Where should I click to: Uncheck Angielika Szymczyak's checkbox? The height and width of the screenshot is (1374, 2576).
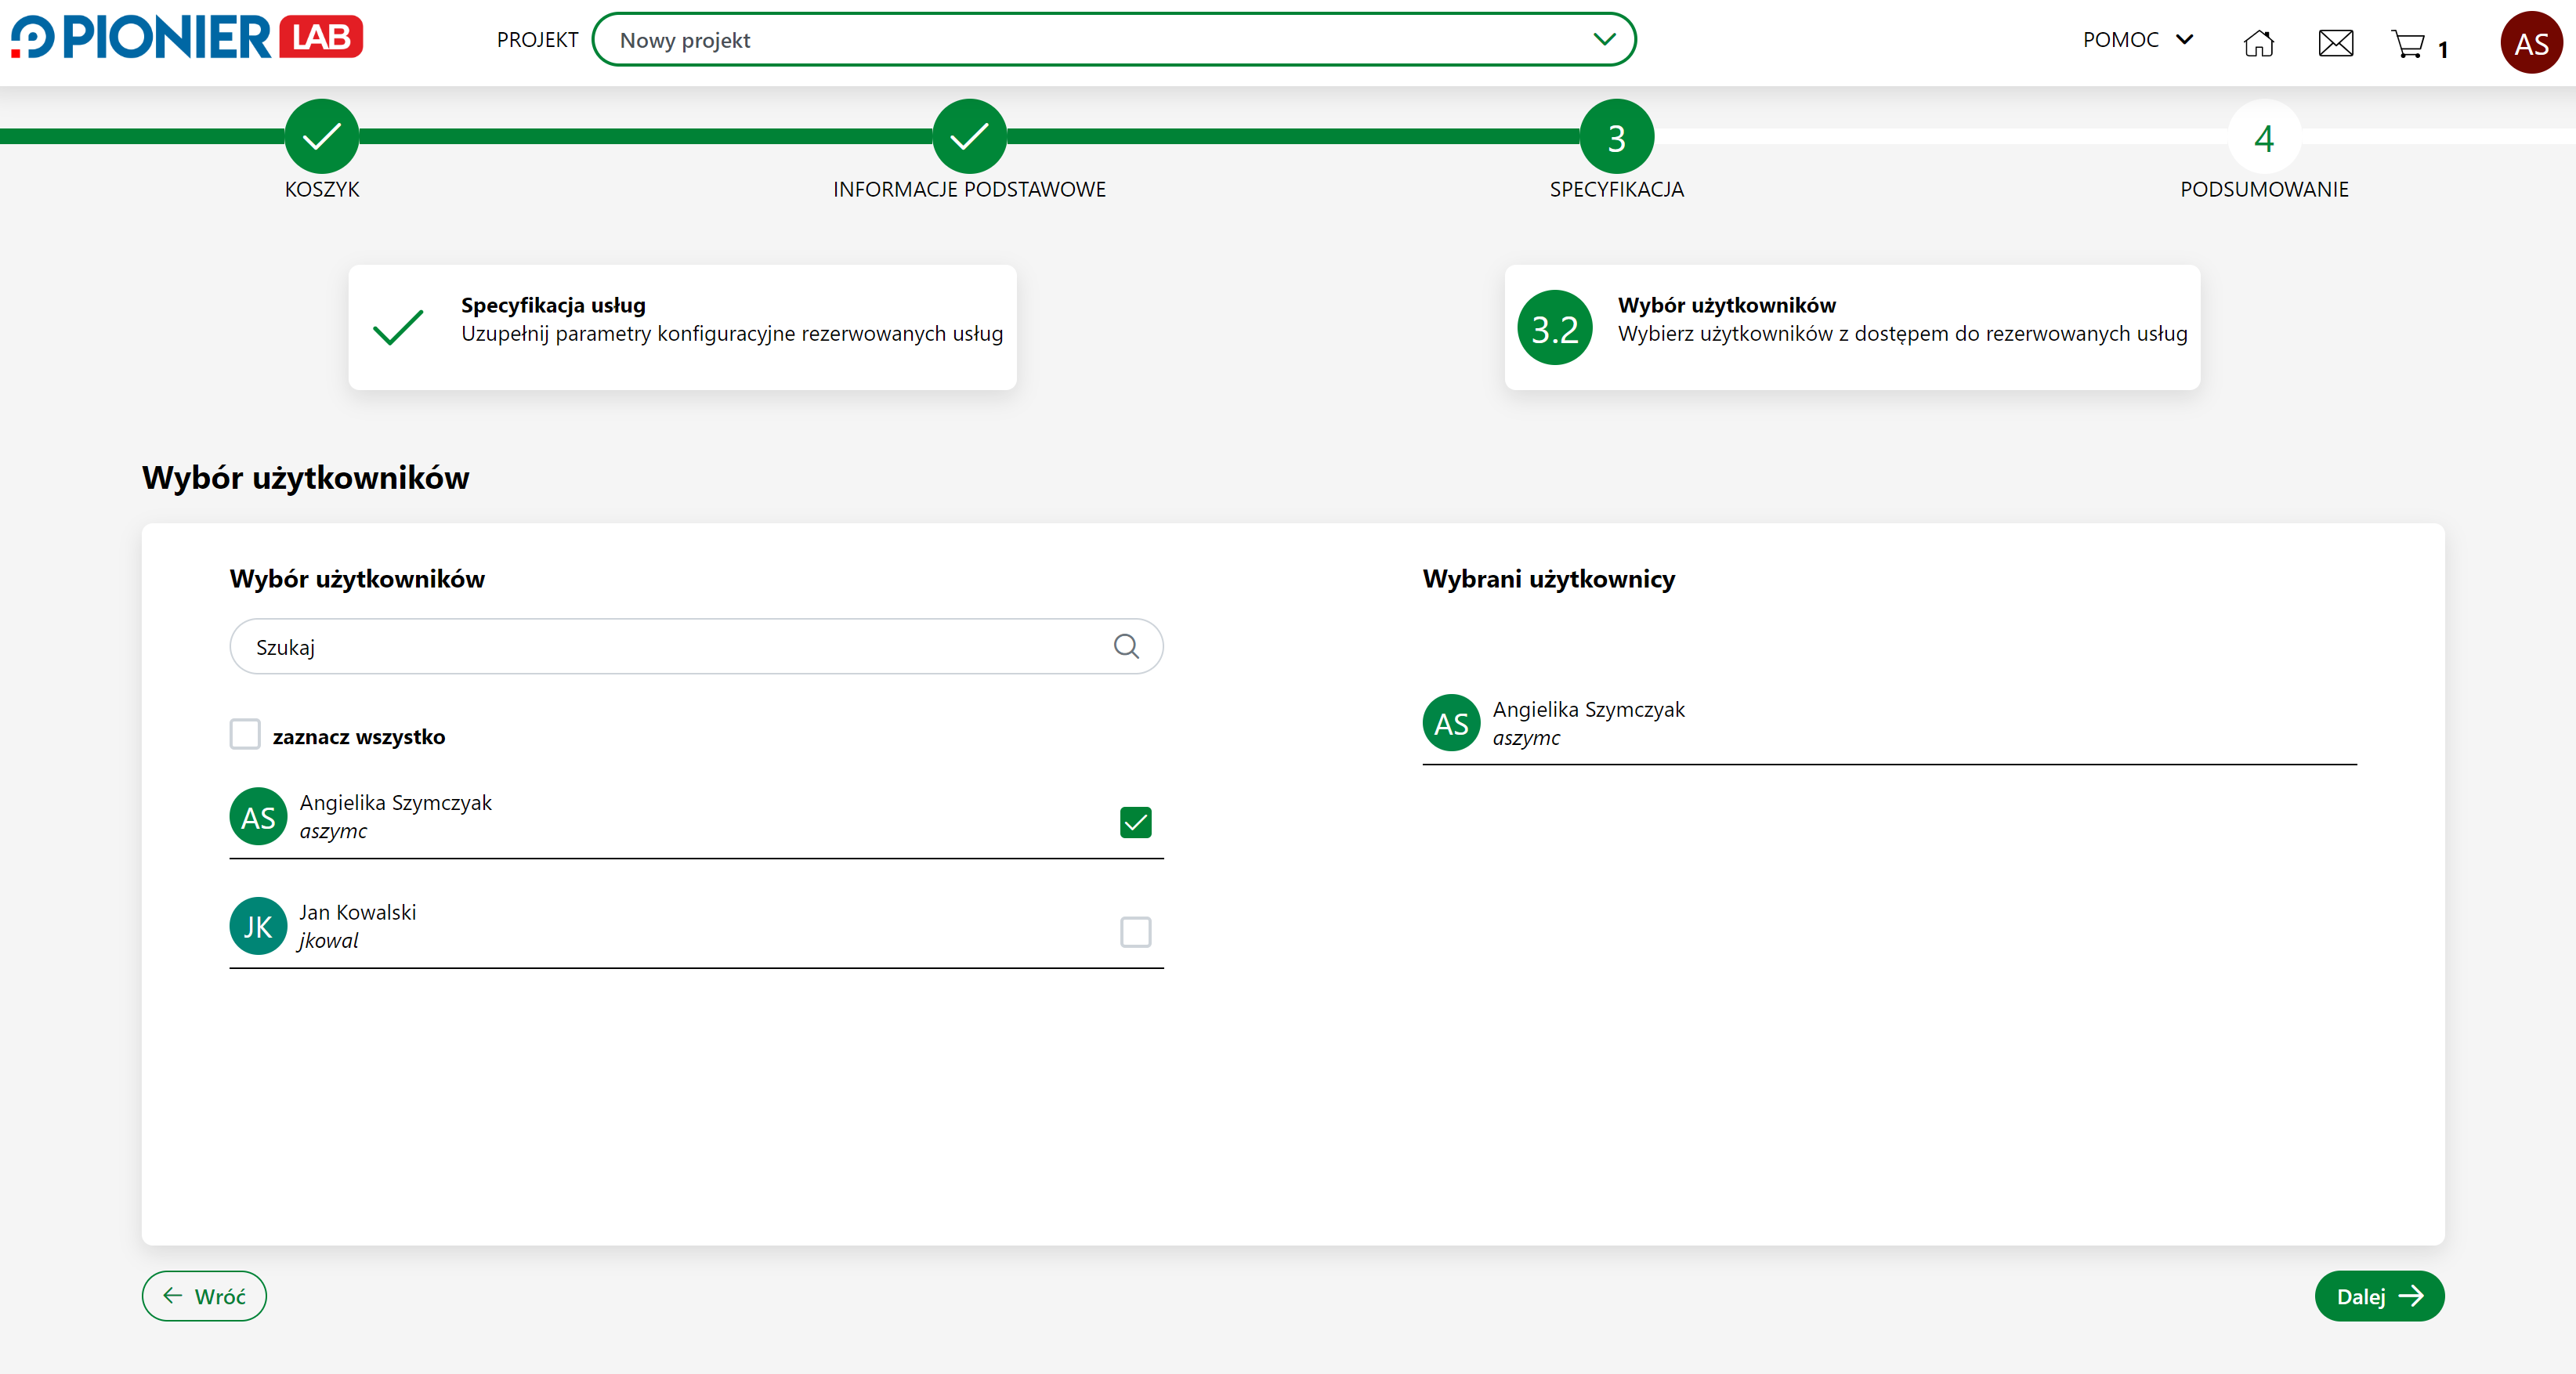(1136, 822)
